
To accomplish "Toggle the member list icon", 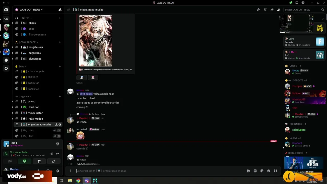I will (278, 10).
